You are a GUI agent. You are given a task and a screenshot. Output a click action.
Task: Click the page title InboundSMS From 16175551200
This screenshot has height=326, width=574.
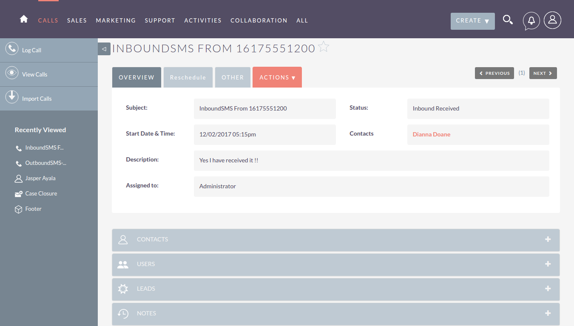[x=213, y=48]
